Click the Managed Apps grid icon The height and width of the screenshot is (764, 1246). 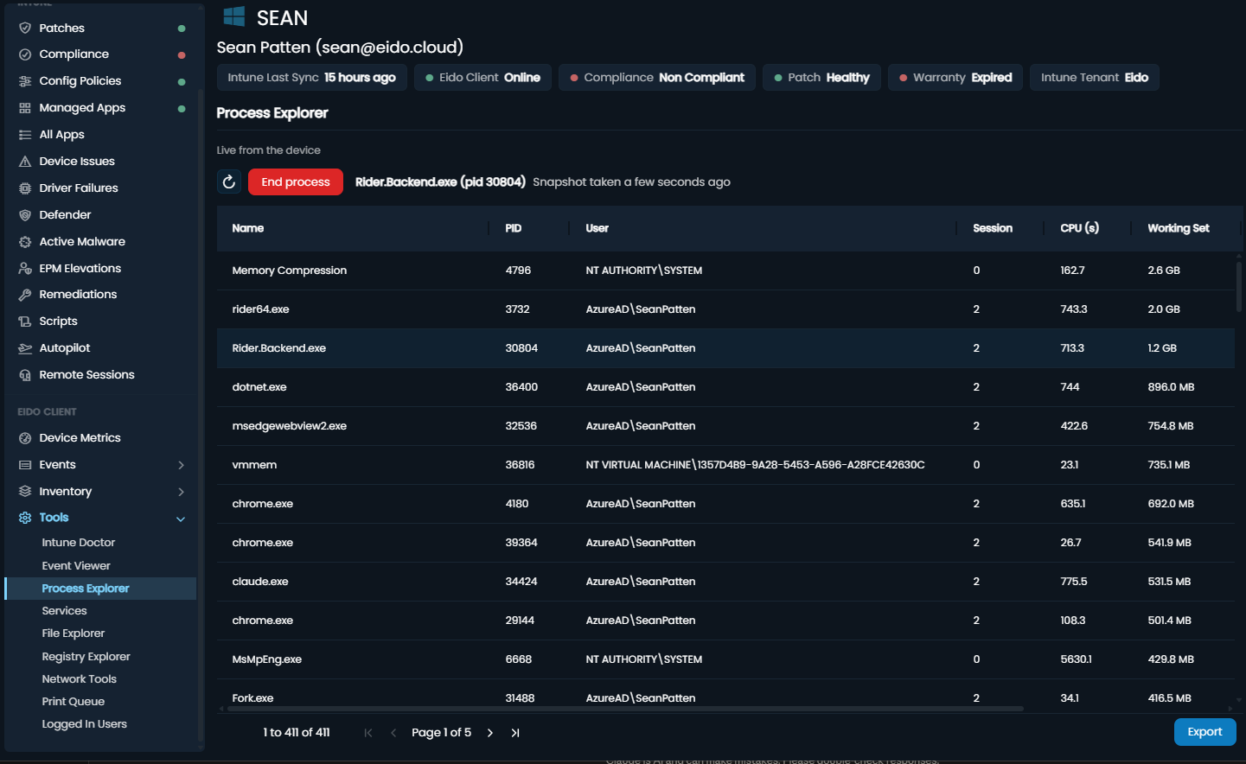point(25,108)
